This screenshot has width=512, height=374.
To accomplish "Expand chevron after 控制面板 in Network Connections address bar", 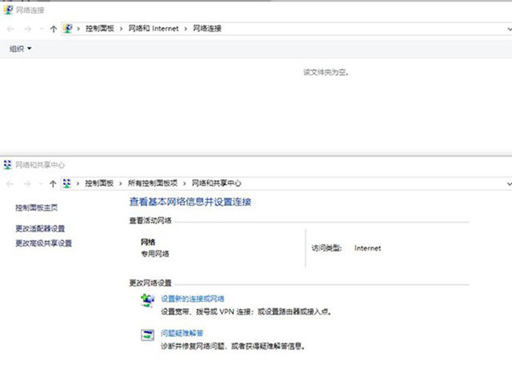I will (x=121, y=29).
